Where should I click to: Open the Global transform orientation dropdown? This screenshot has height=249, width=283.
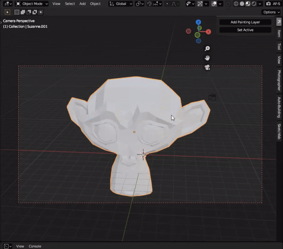tap(121, 4)
